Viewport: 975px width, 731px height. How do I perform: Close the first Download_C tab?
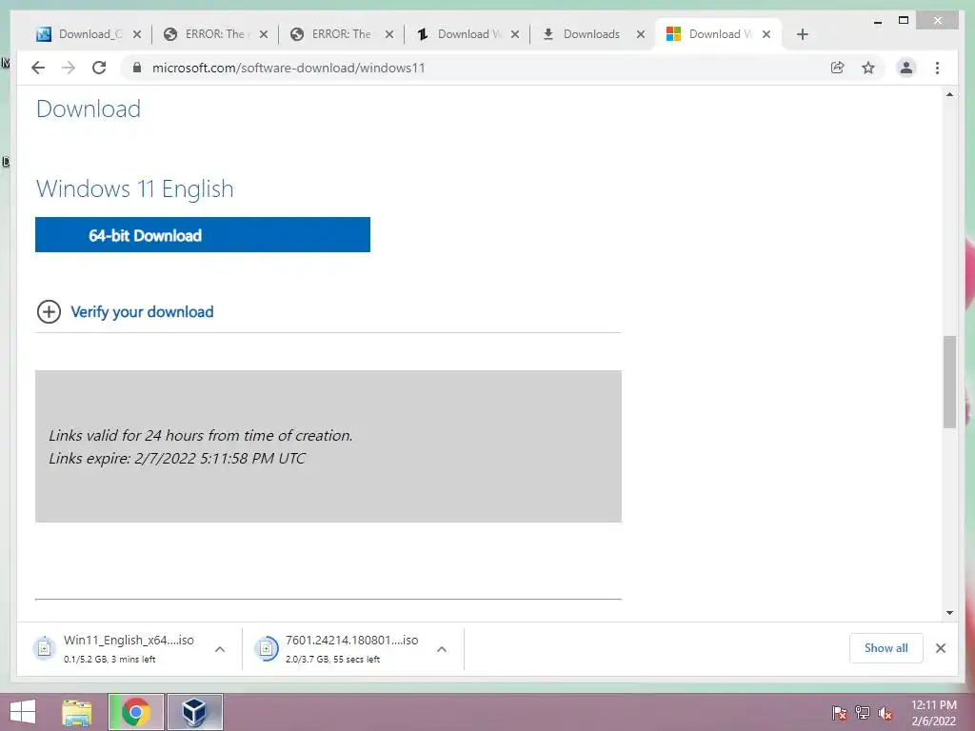coord(137,34)
